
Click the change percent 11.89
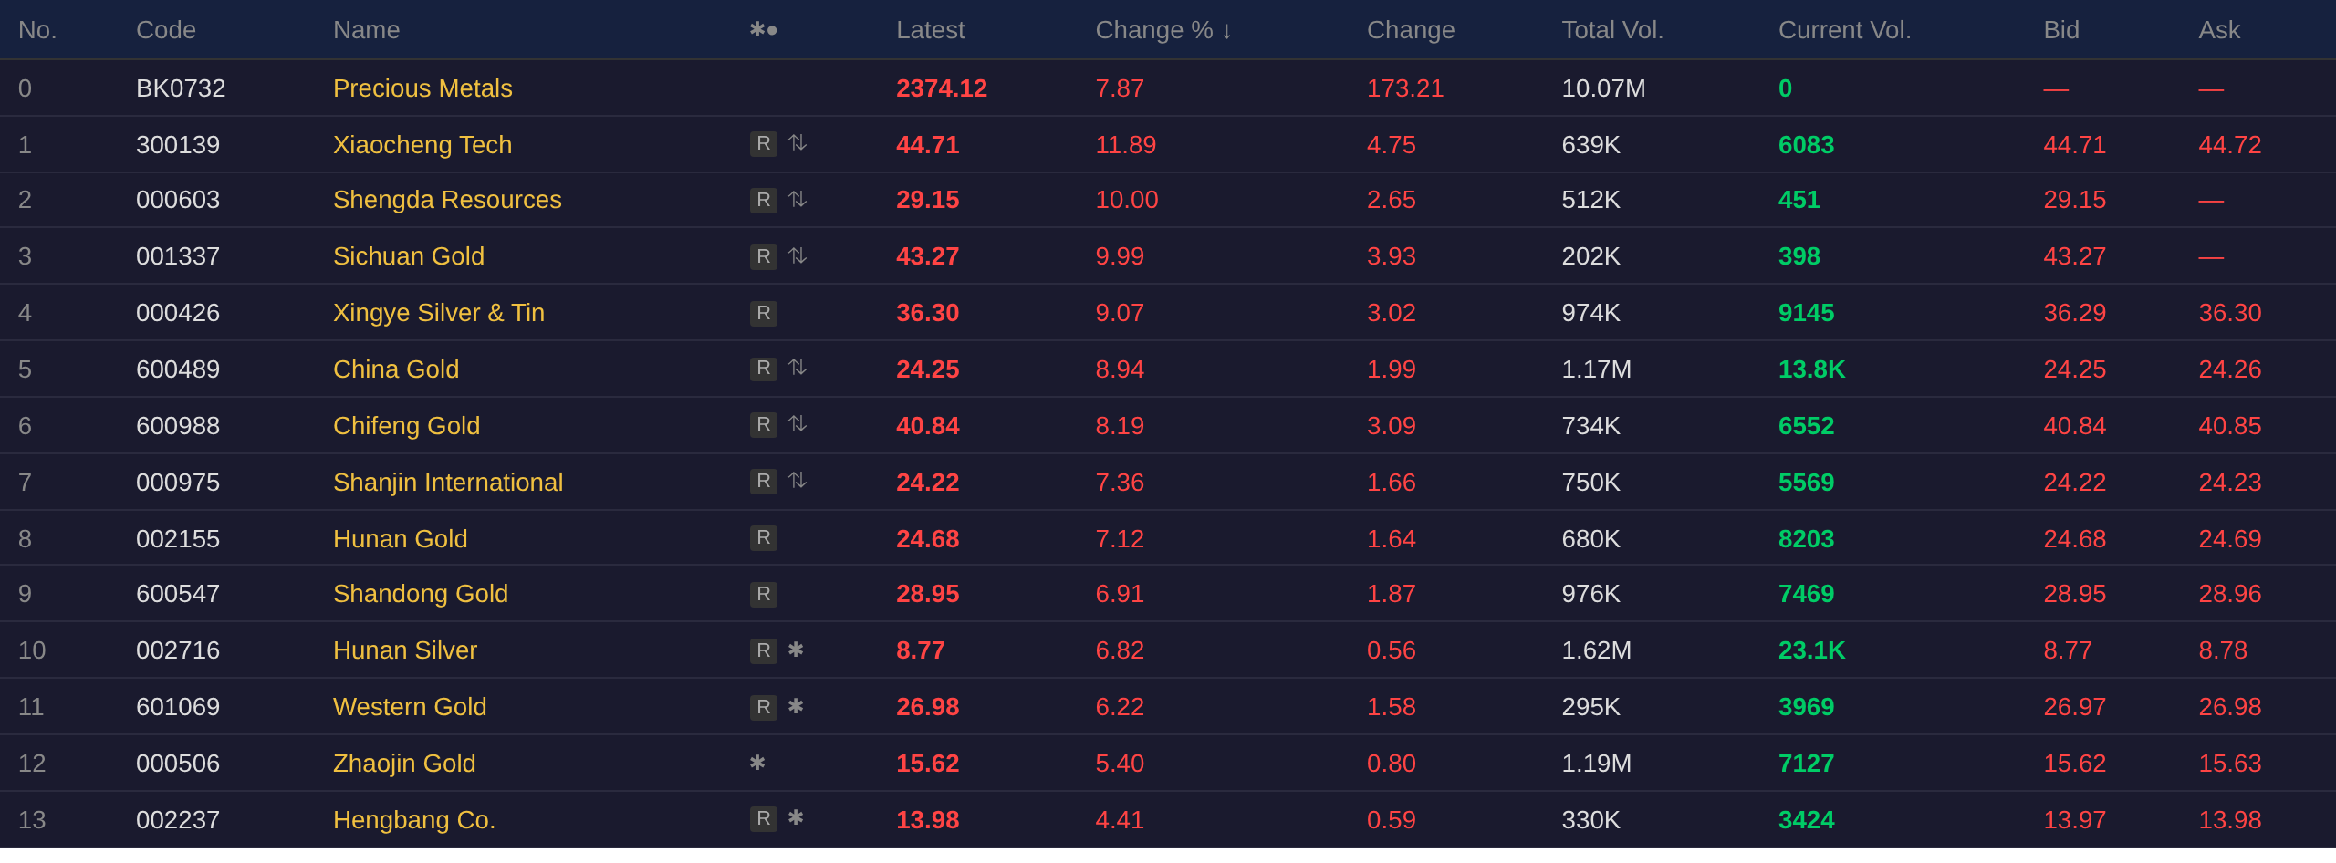click(x=1125, y=145)
